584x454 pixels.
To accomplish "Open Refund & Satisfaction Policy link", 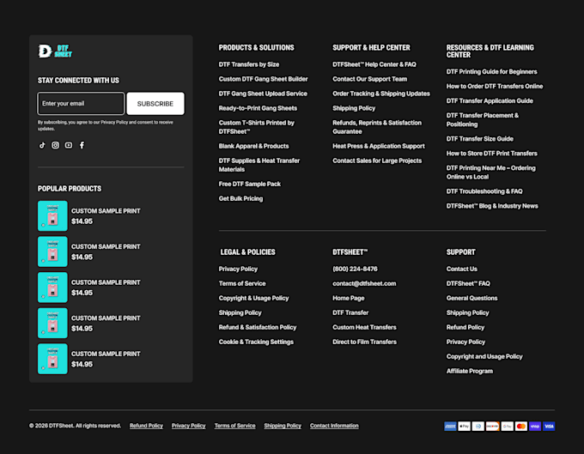I will pyautogui.click(x=258, y=327).
